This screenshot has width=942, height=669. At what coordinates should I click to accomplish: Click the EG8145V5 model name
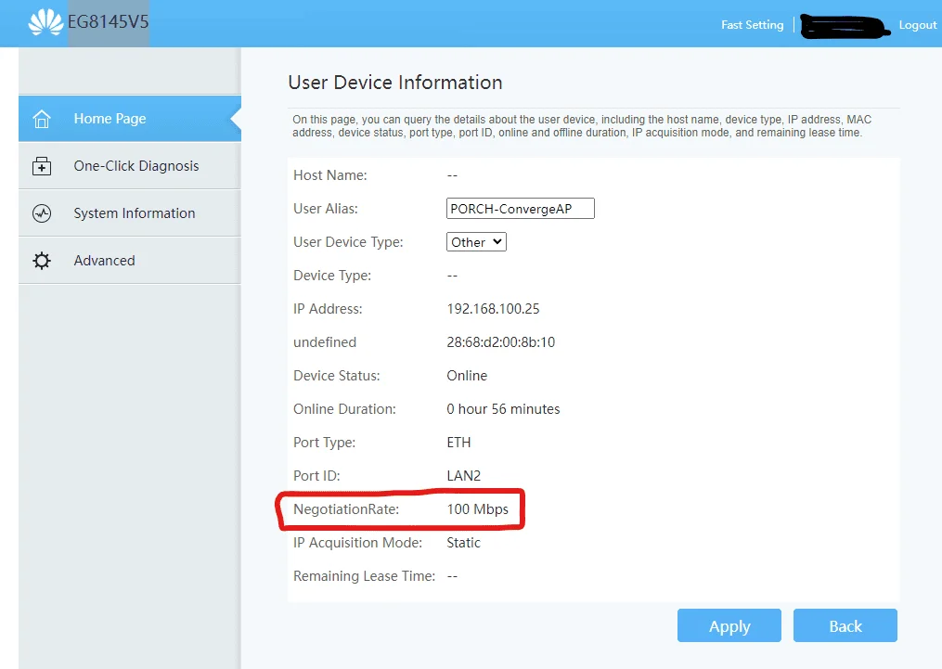click(109, 22)
